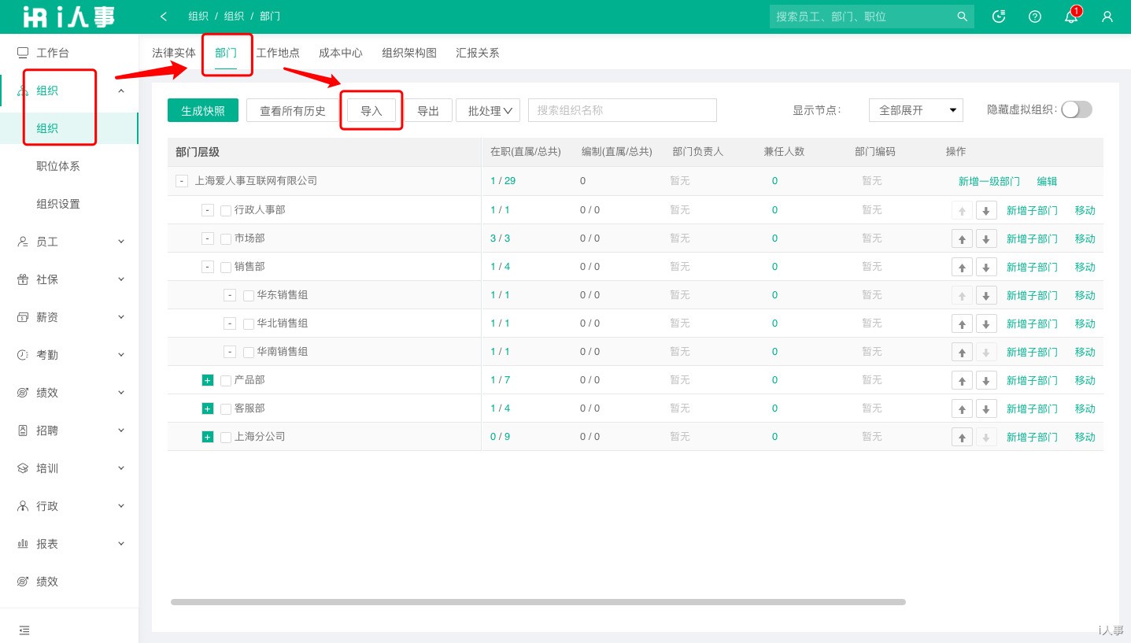Check the 行政人事部 checkbox
The height and width of the screenshot is (643, 1131).
coord(224,209)
